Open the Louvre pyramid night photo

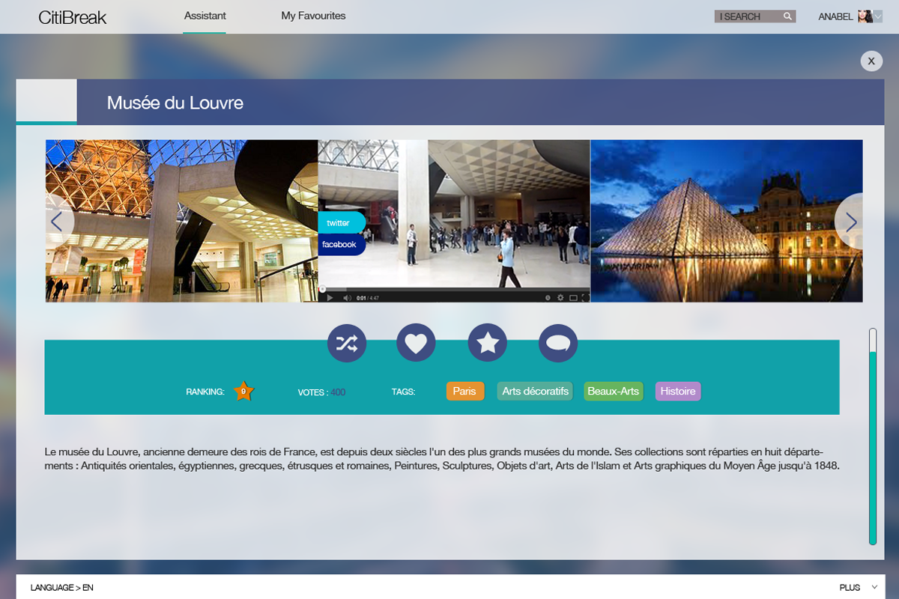(x=727, y=221)
